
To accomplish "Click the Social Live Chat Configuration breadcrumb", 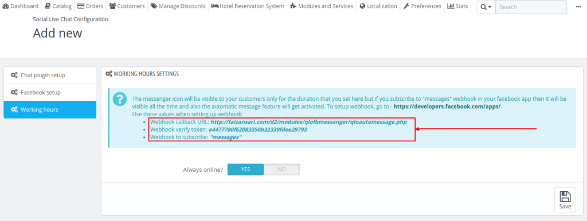I will [x=71, y=19].
